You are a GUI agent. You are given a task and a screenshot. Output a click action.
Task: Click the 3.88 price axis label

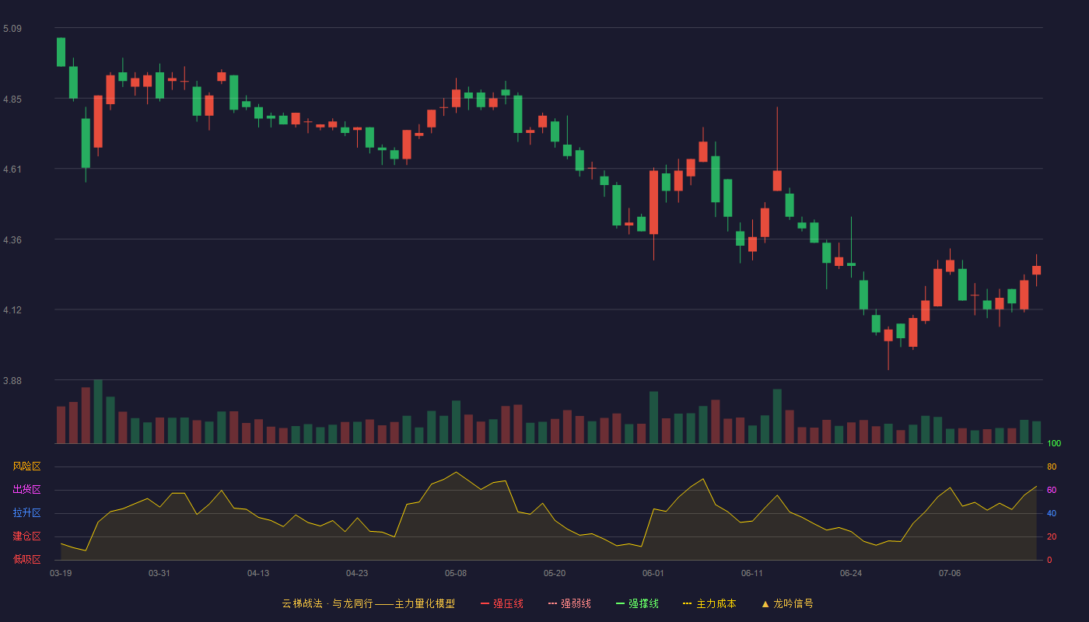[12, 381]
